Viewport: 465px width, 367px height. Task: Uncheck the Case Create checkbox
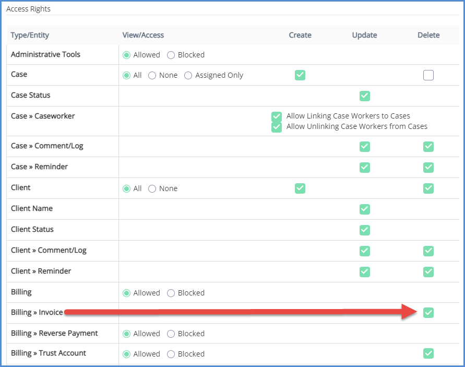(300, 75)
